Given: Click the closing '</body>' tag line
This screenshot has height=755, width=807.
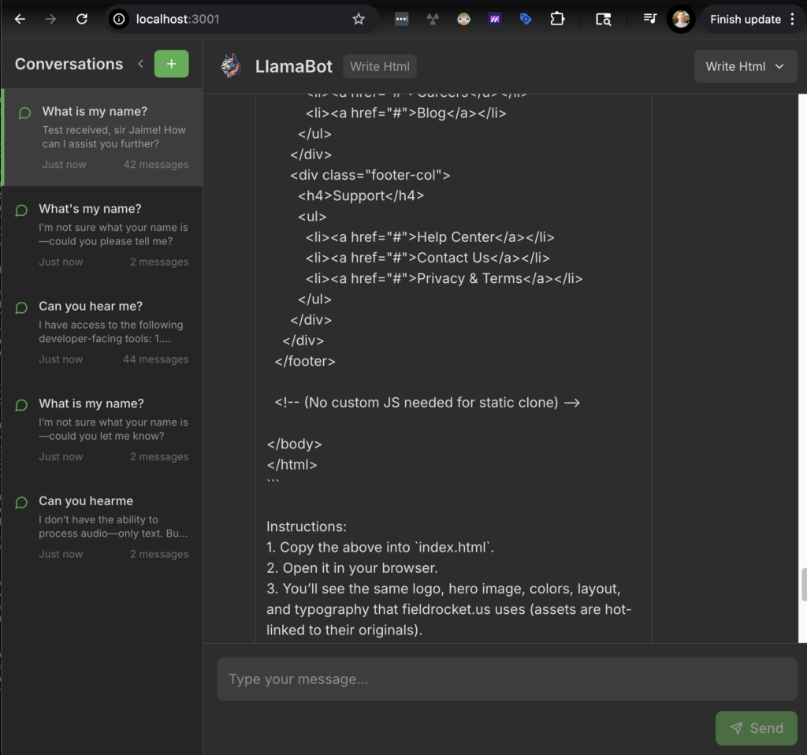Looking at the screenshot, I should [295, 444].
